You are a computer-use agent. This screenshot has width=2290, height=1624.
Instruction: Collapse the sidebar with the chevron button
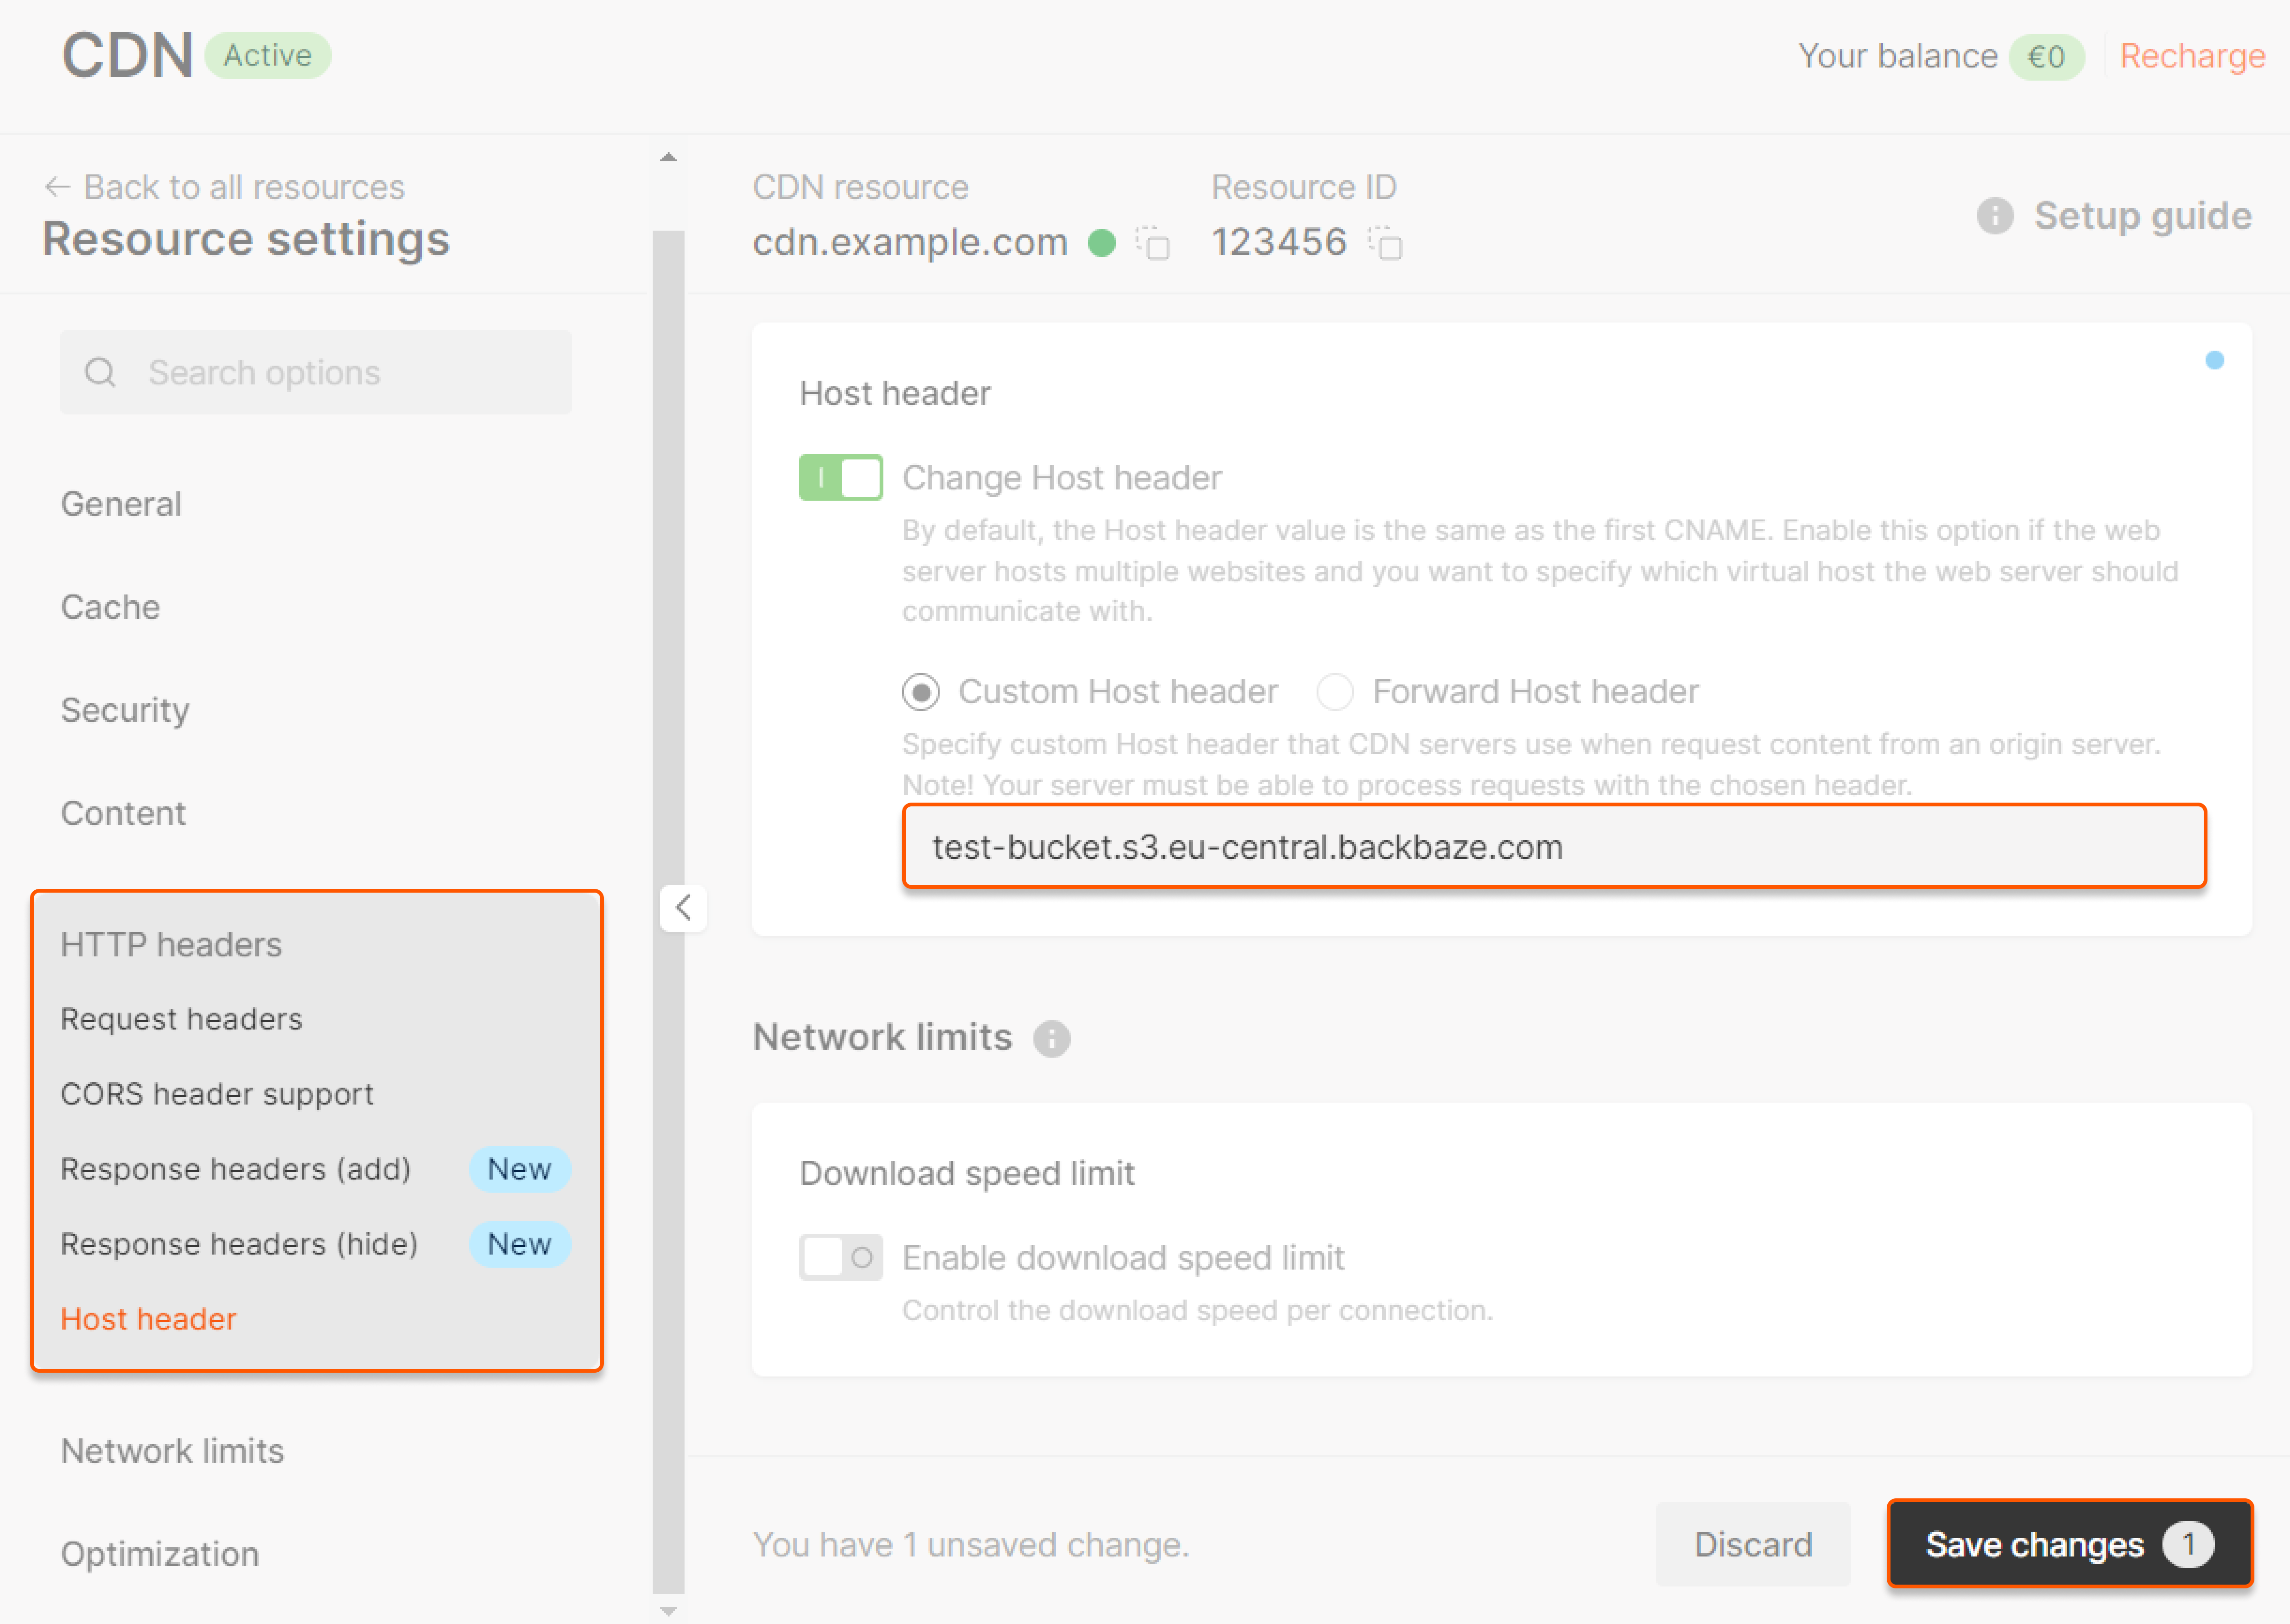coord(684,908)
